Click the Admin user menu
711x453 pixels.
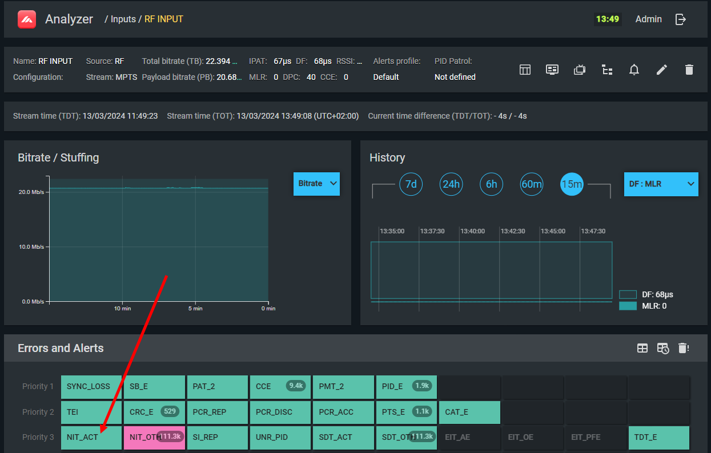tap(648, 19)
